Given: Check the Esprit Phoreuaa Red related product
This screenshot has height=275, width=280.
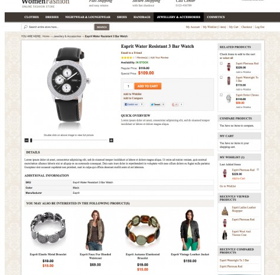Looking at the screenshot, I should 221,63.
